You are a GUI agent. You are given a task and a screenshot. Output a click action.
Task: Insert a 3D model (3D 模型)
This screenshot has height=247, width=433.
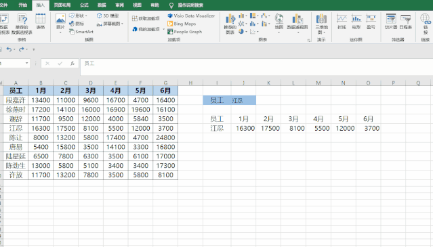coord(108,16)
